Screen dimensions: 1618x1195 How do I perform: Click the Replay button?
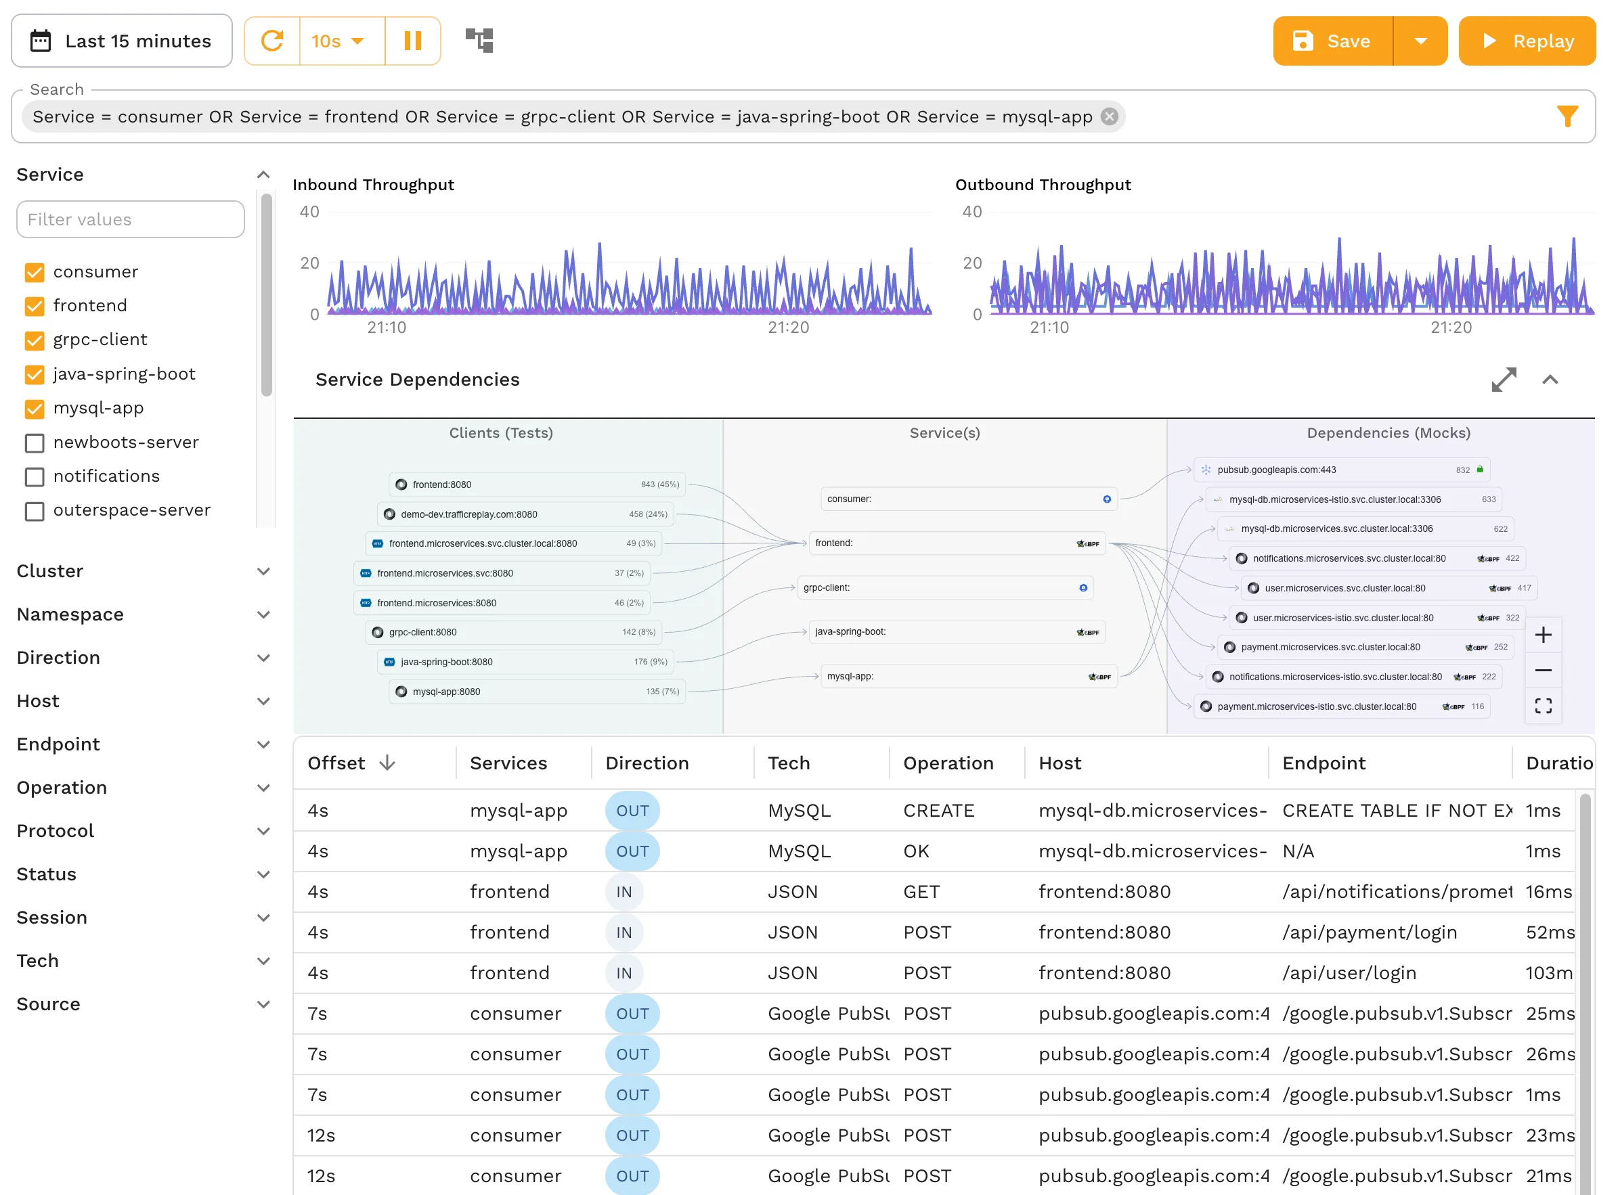click(x=1527, y=41)
